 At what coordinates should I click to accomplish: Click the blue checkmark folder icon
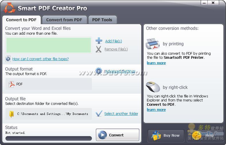tap(99, 113)
